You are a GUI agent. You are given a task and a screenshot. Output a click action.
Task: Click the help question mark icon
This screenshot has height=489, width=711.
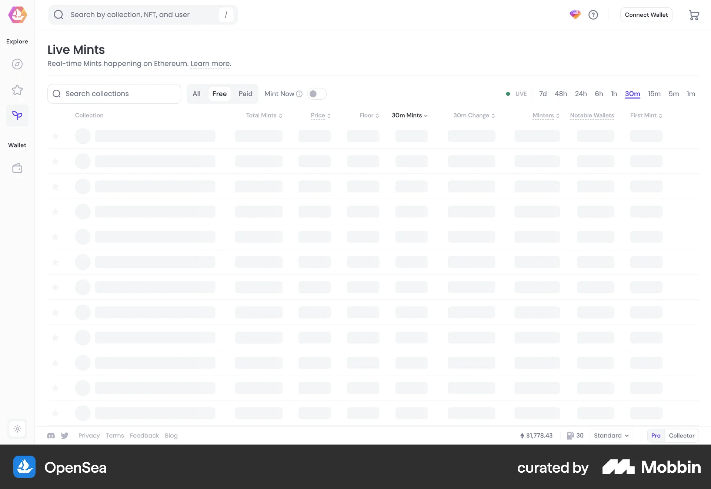coord(593,15)
